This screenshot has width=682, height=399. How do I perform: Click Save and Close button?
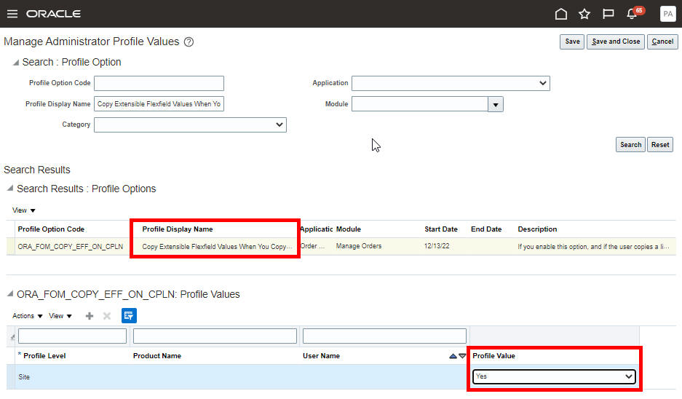[616, 42]
